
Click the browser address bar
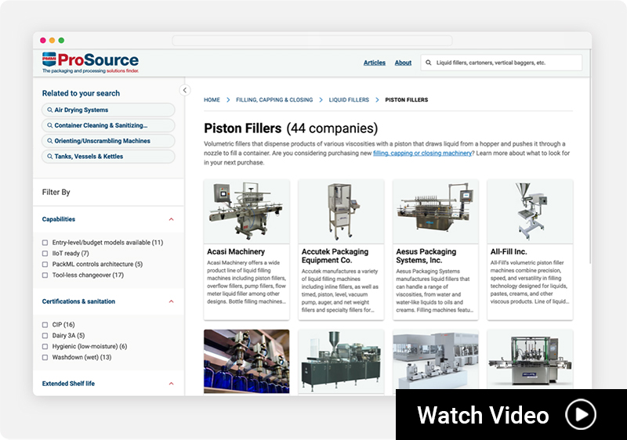(x=312, y=41)
